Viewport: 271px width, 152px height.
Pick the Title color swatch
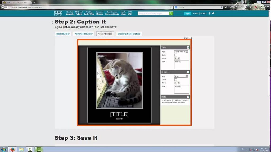tap(176, 55)
